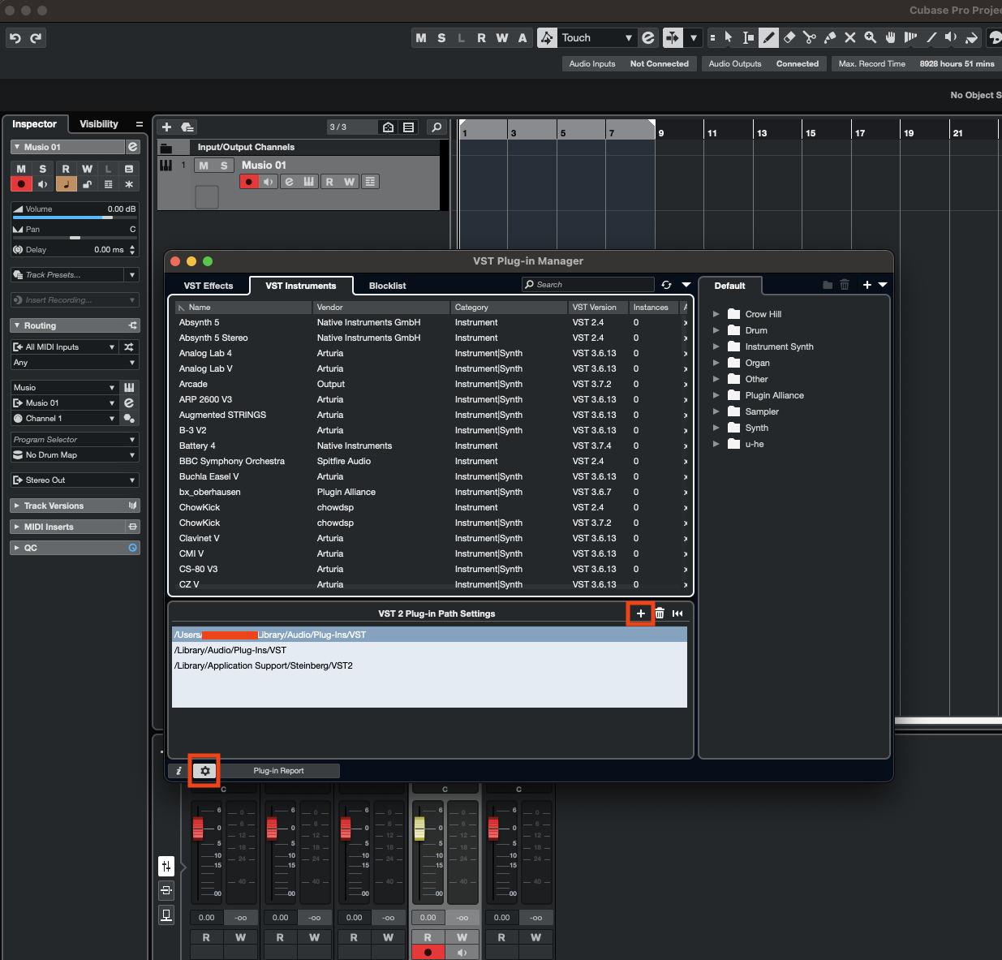Mute Musio 01 in track list
Image resolution: width=1002 pixels, height=960 pixels.
[204, 166]
